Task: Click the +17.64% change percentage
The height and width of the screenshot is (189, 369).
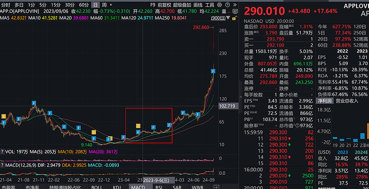Action: 325,11
